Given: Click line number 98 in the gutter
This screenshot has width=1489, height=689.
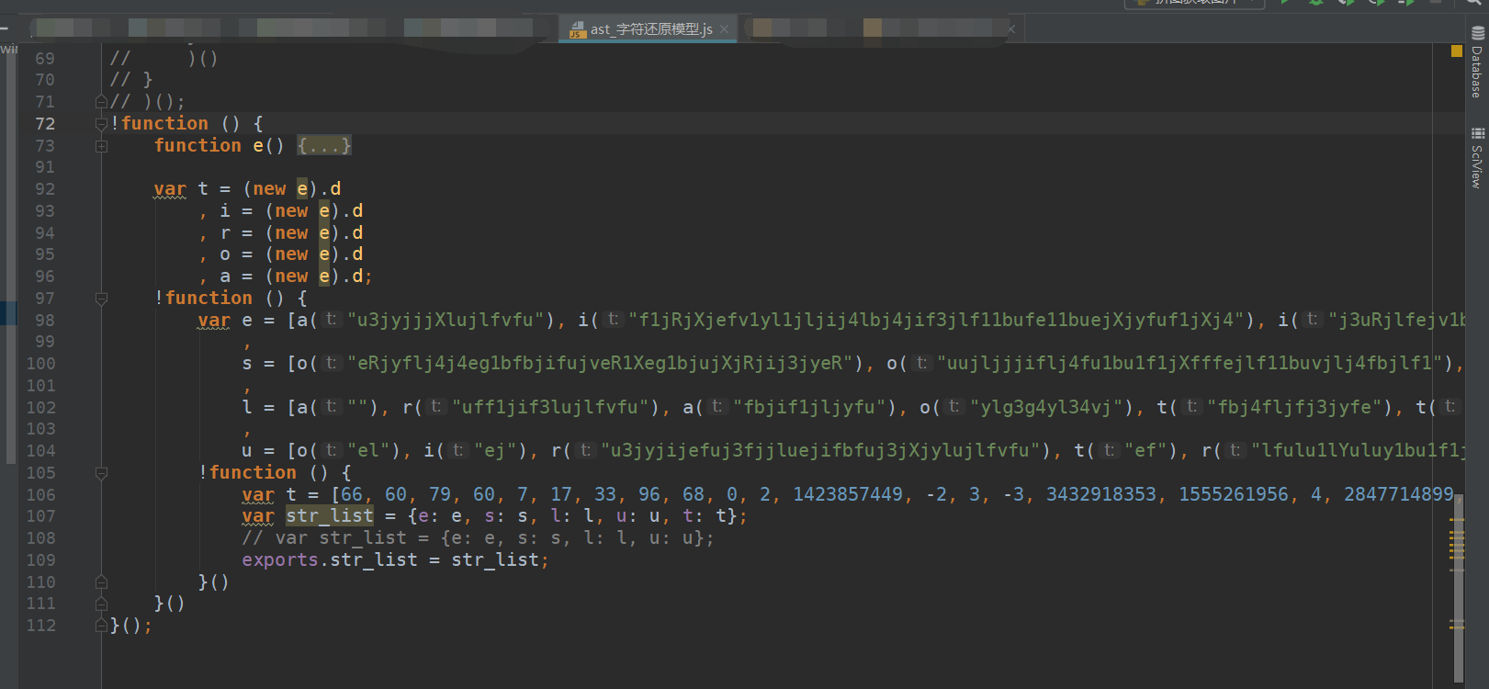Looking at the screenshot, I should (44, 321).
